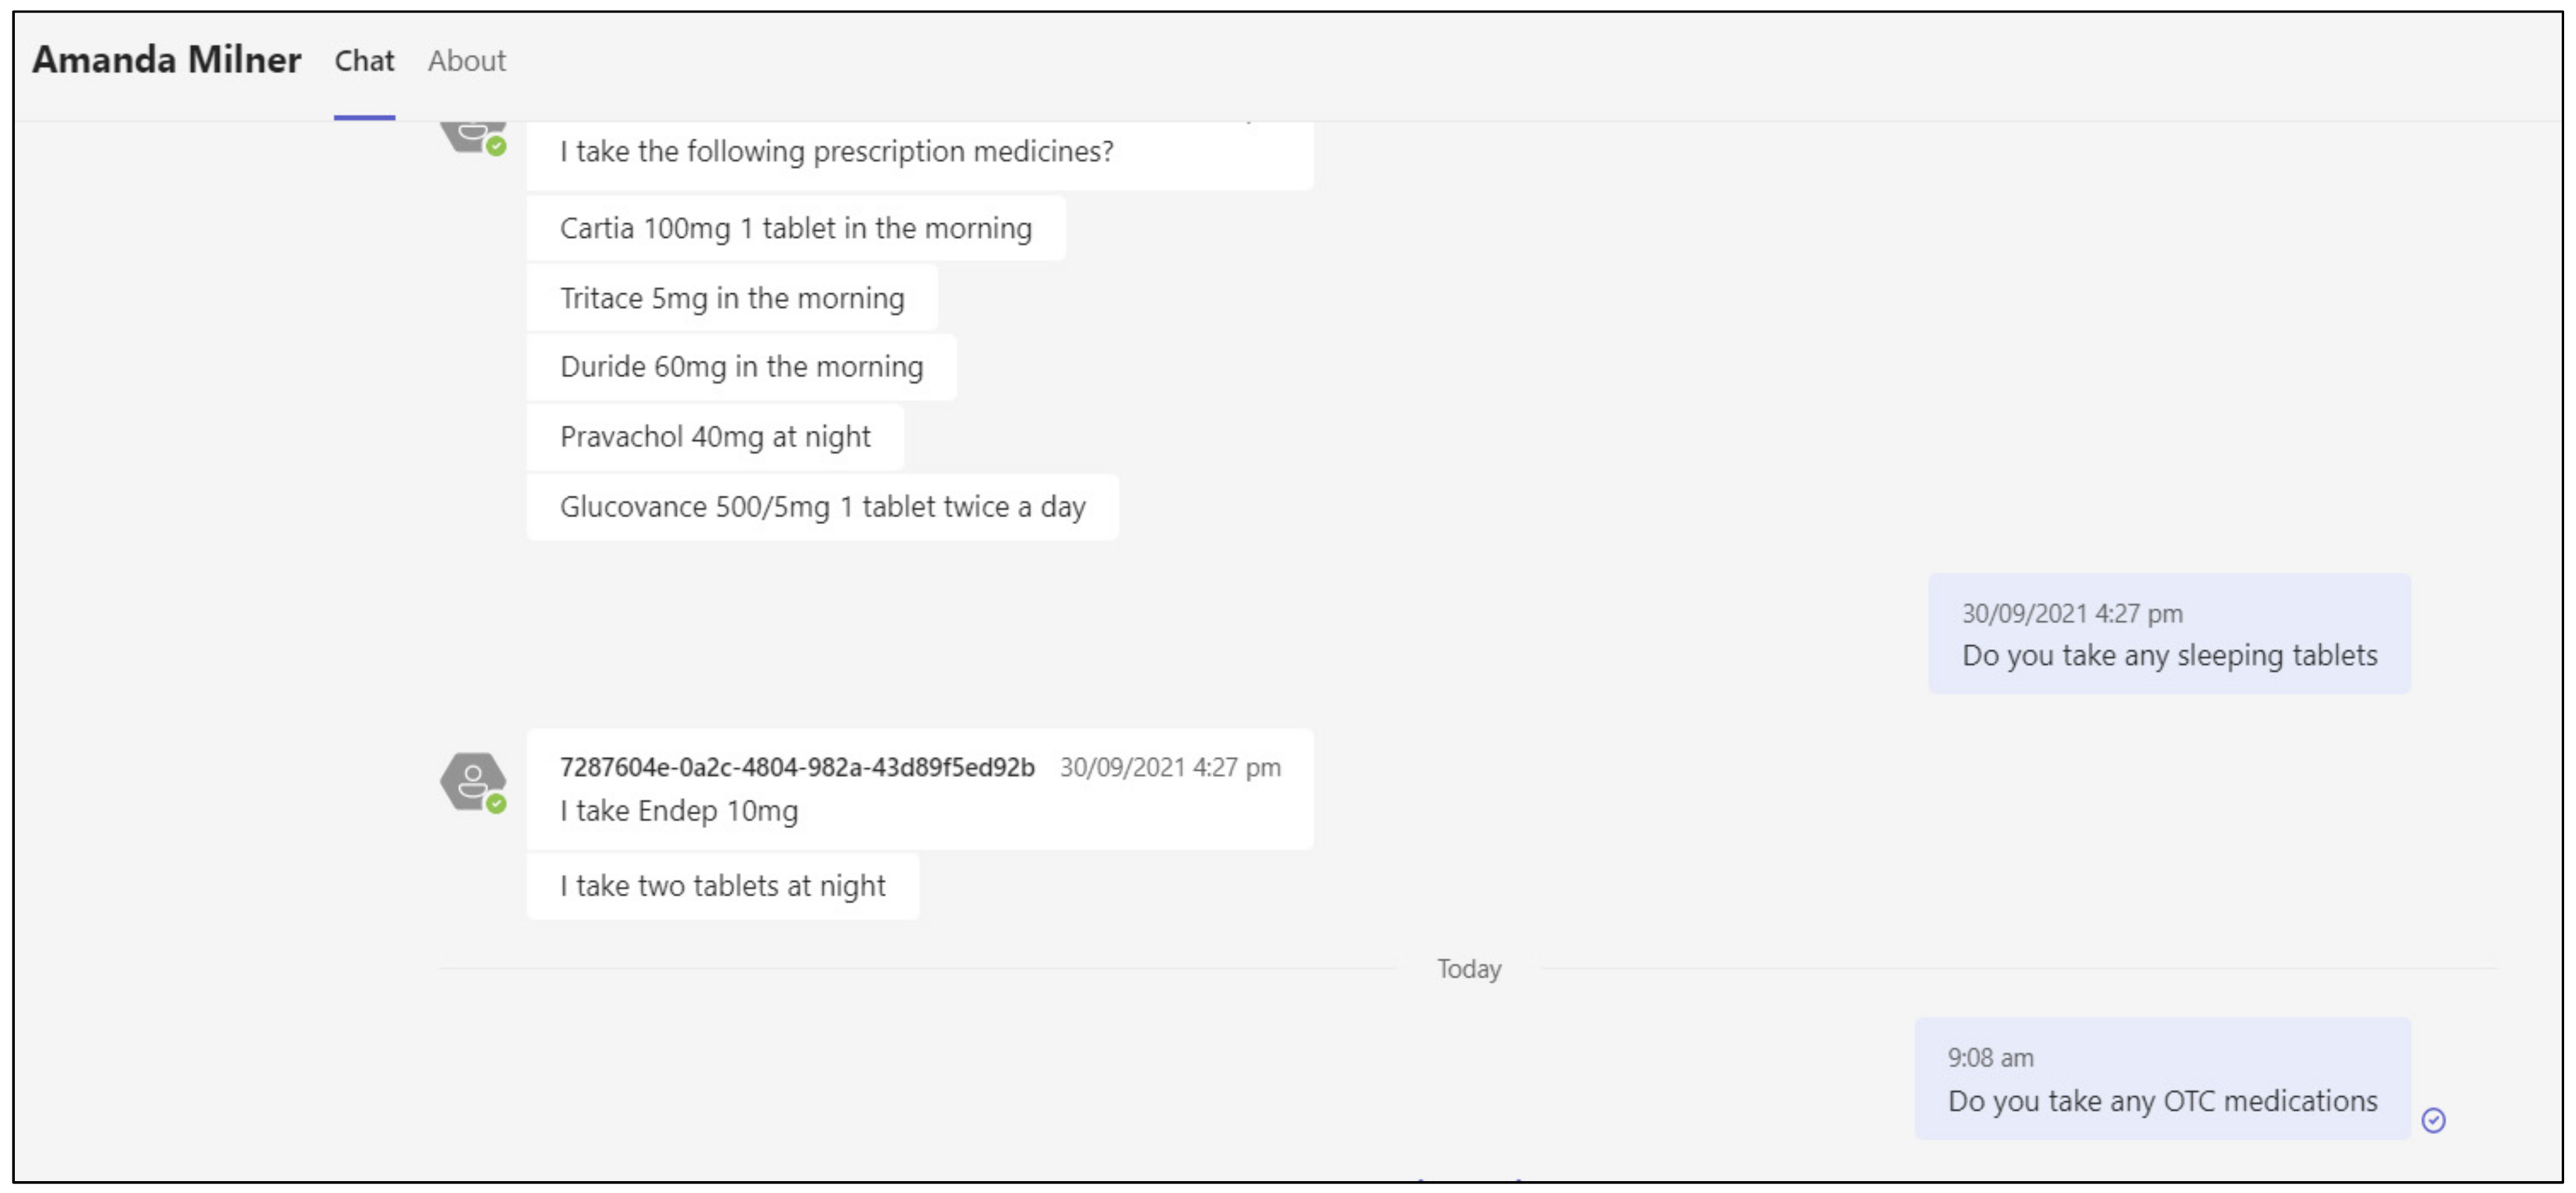This screenshot has width=2576, height=1193.
Task: Click the timestamp next to the sender ID
Action: click(1170, 767)
